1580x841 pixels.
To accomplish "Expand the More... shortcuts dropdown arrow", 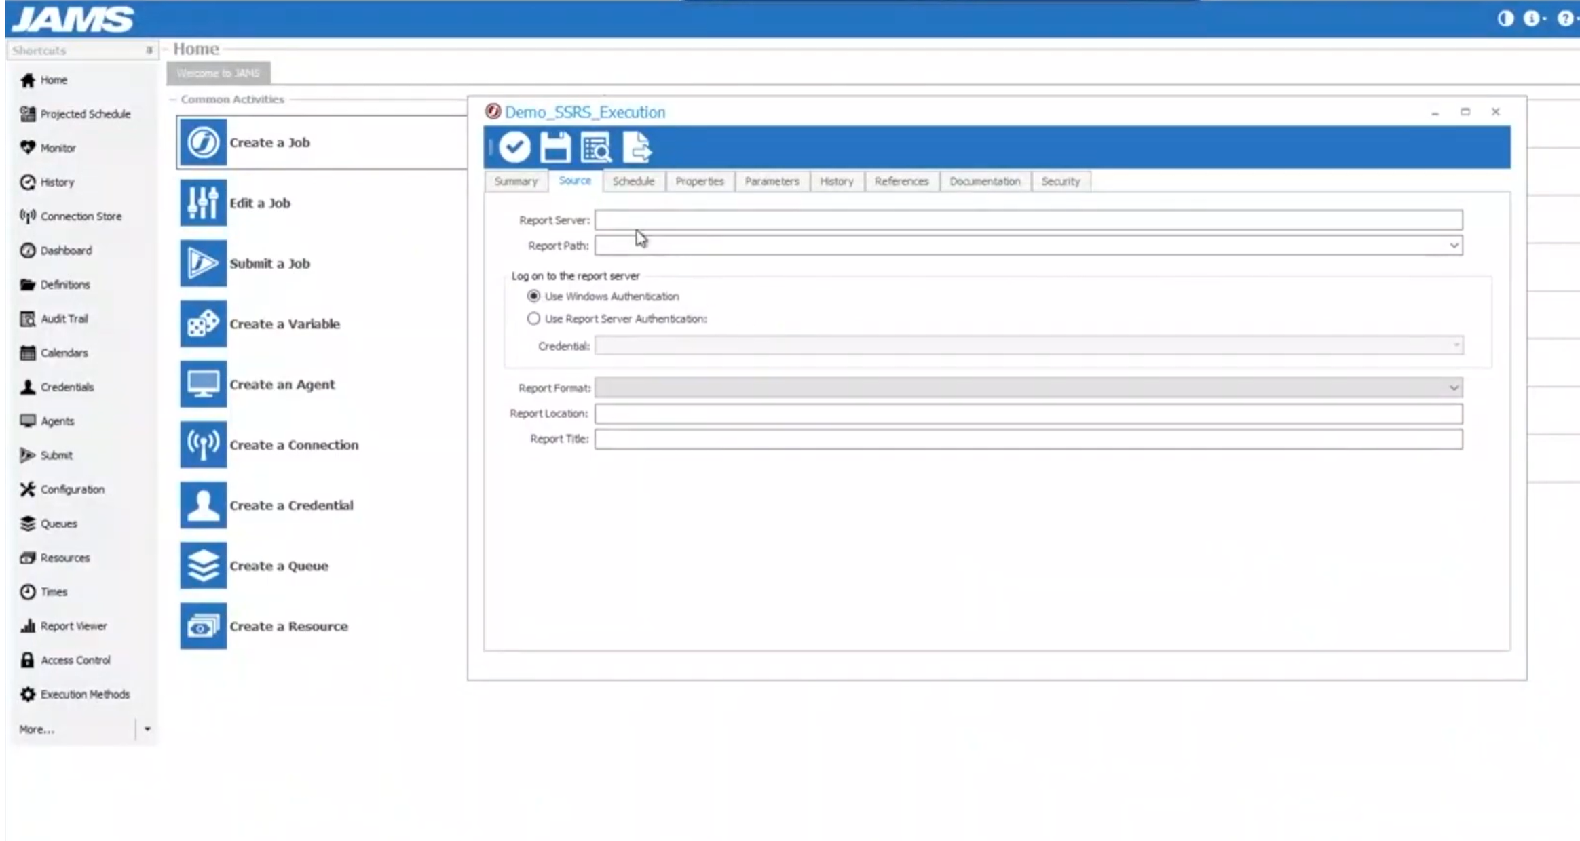I will click(x=148, y=728).
